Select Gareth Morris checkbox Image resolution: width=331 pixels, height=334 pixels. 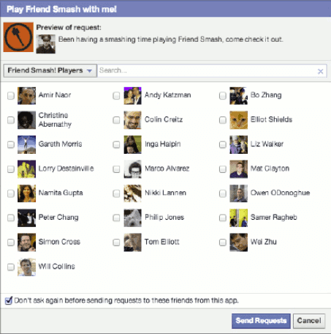(x=11, y=144)
